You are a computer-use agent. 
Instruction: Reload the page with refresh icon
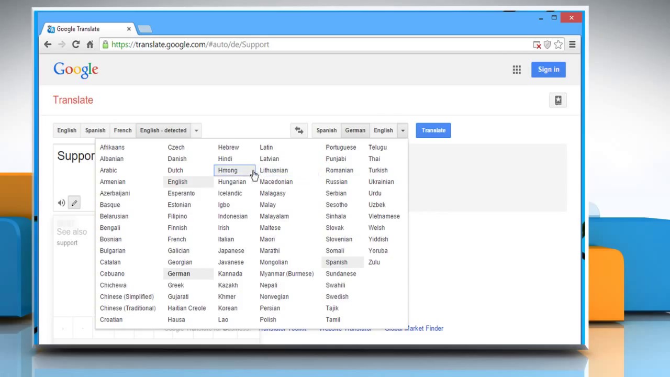tap(76, 45)
